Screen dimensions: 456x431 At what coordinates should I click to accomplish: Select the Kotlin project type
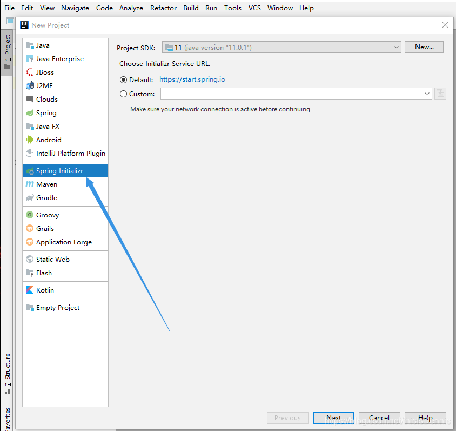(x=65, y=290)
